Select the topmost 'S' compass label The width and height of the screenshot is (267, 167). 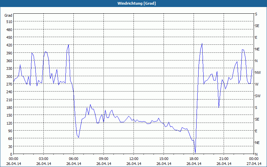click(256, 14)
